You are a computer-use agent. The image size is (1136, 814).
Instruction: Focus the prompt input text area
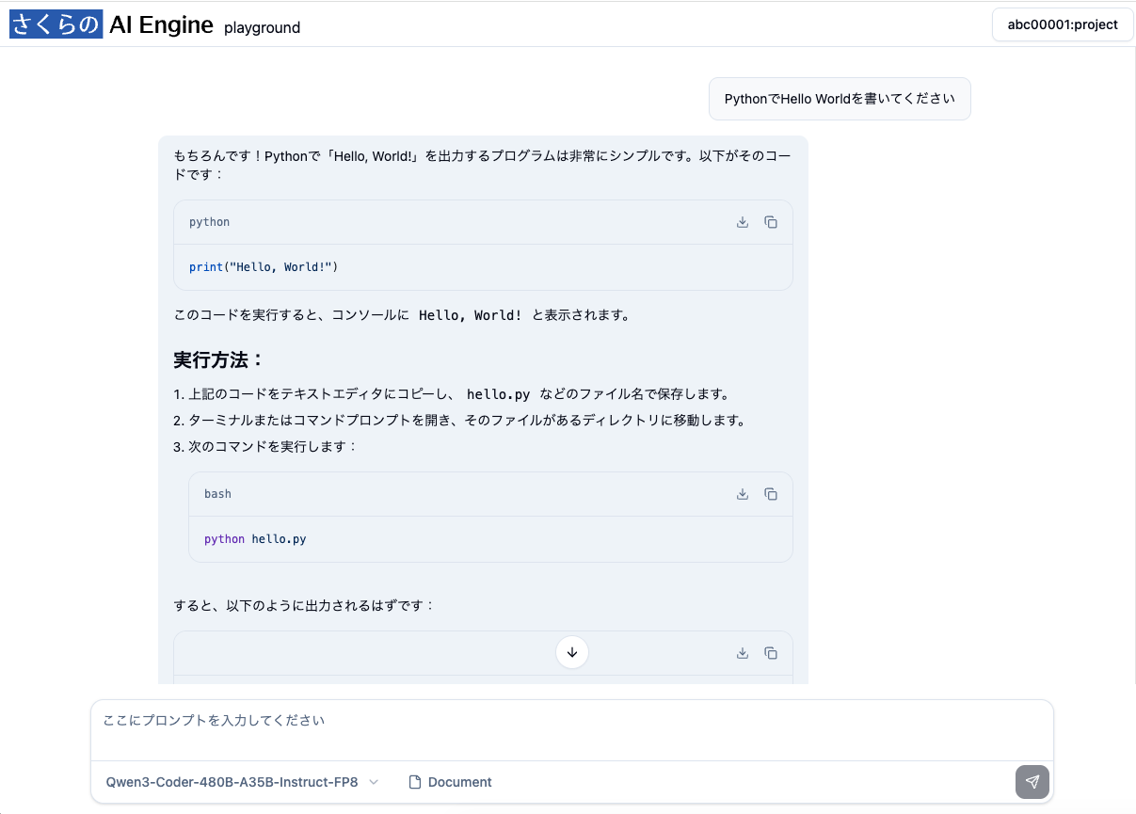tap(571, 730)
